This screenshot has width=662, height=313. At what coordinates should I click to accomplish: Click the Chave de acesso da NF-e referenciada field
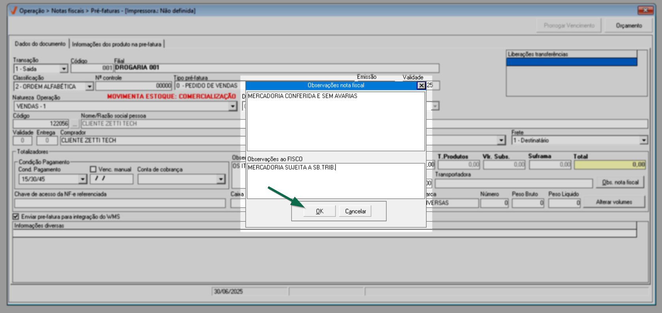coord(120,203)
